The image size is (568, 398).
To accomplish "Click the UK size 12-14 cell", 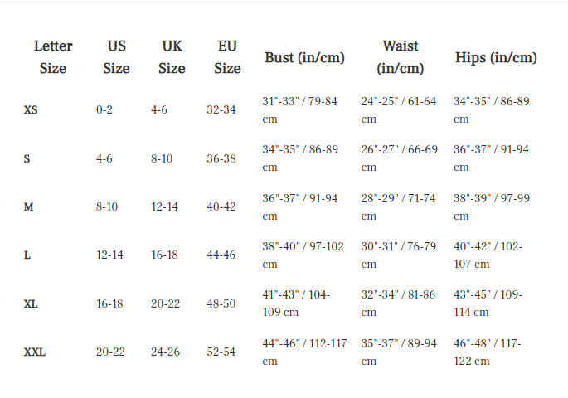I will (x=164, y=207).
